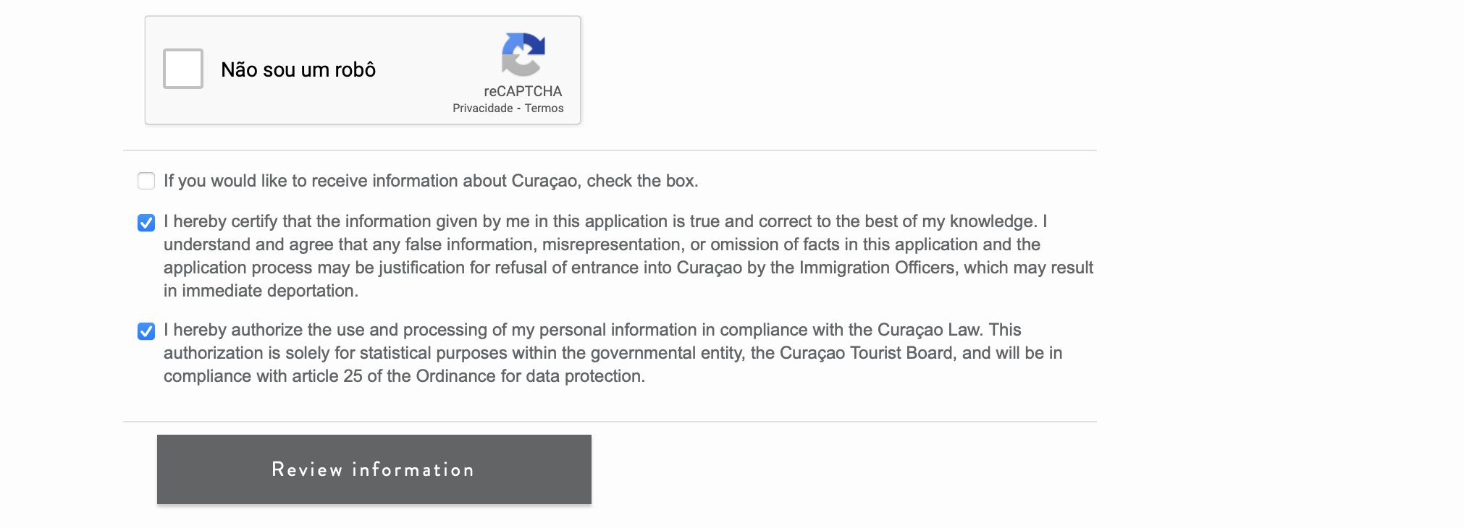The image size is (1464, 528).
Task: Click the 'compliance with article 25' text line
Action: pos(404,376)
